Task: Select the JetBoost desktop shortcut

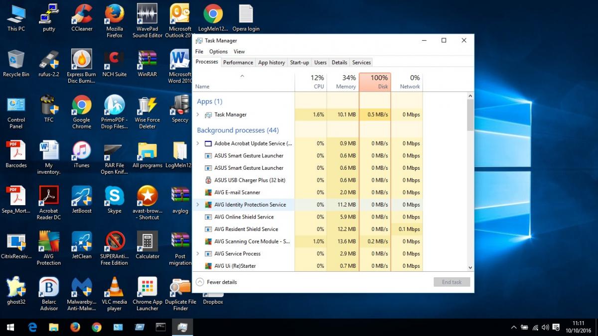Action: pos(82,200)
